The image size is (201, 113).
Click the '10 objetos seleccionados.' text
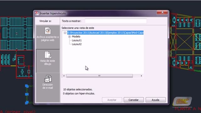click(78, 89)
